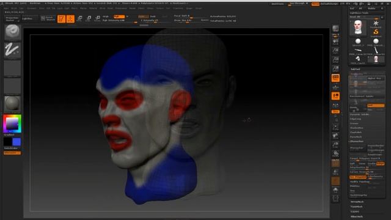The width and height of the screenshot is (391, 220).
Task: Pick a hue in the color picker
Action: coord(12,123)
